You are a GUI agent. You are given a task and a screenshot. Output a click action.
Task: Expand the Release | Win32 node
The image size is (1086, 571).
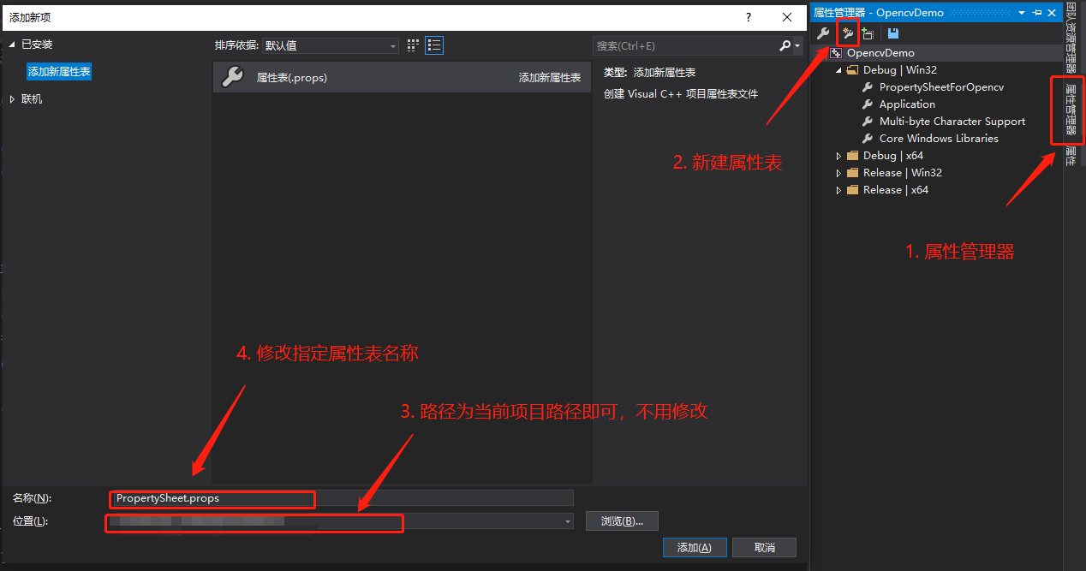[839, 173]
